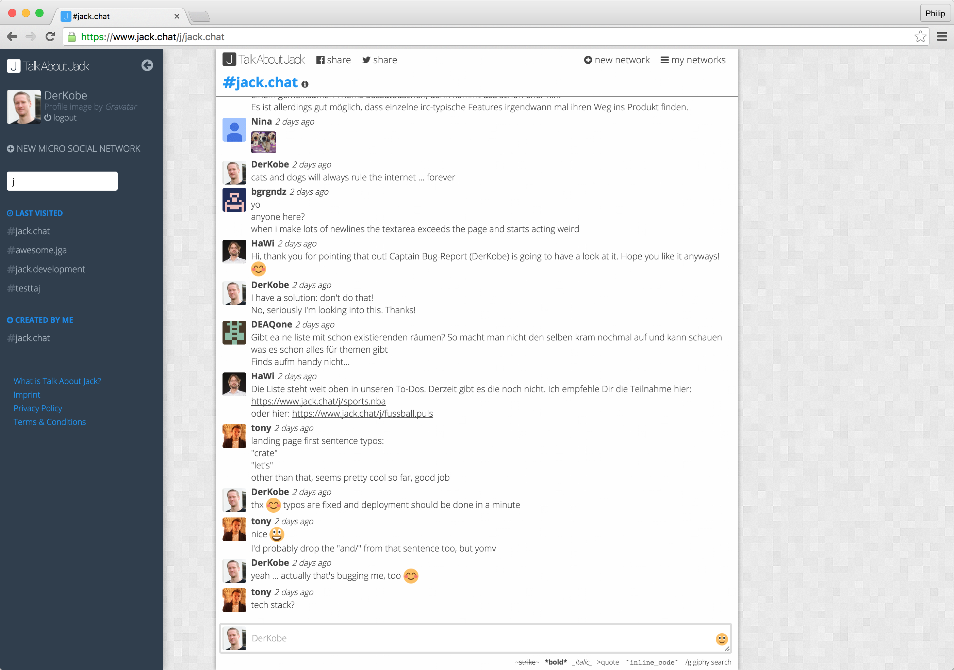The width and height of the screenshot is (954, 670).
Task: Open the Privacy Policy page
Action: point(37,408)
